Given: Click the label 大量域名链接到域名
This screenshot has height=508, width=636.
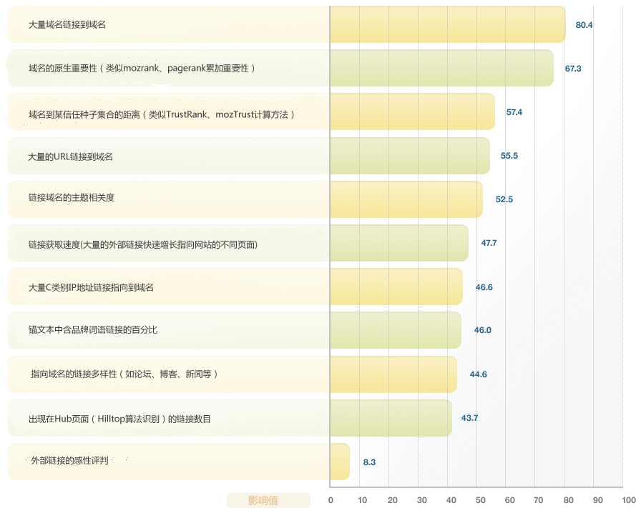Looking at the screenshot, I should (x=67, y=25).
